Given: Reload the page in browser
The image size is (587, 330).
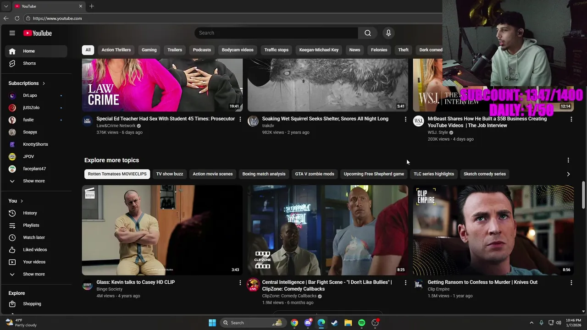Looking at the screenshot, I should 17,18.
